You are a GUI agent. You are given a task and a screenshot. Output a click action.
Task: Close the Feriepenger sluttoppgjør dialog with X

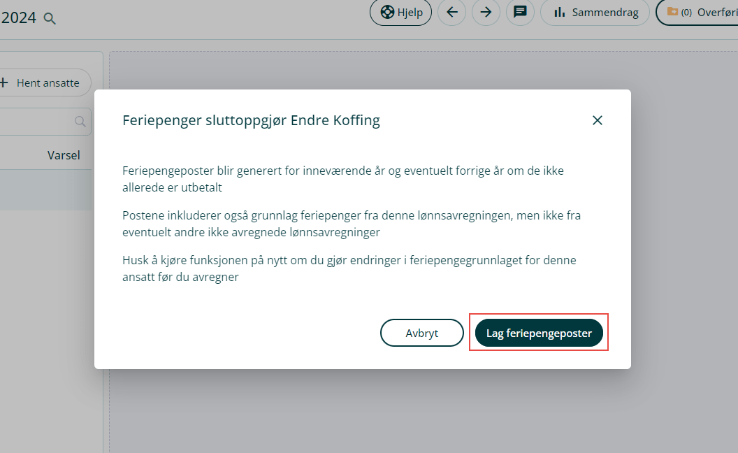point(597,120)
